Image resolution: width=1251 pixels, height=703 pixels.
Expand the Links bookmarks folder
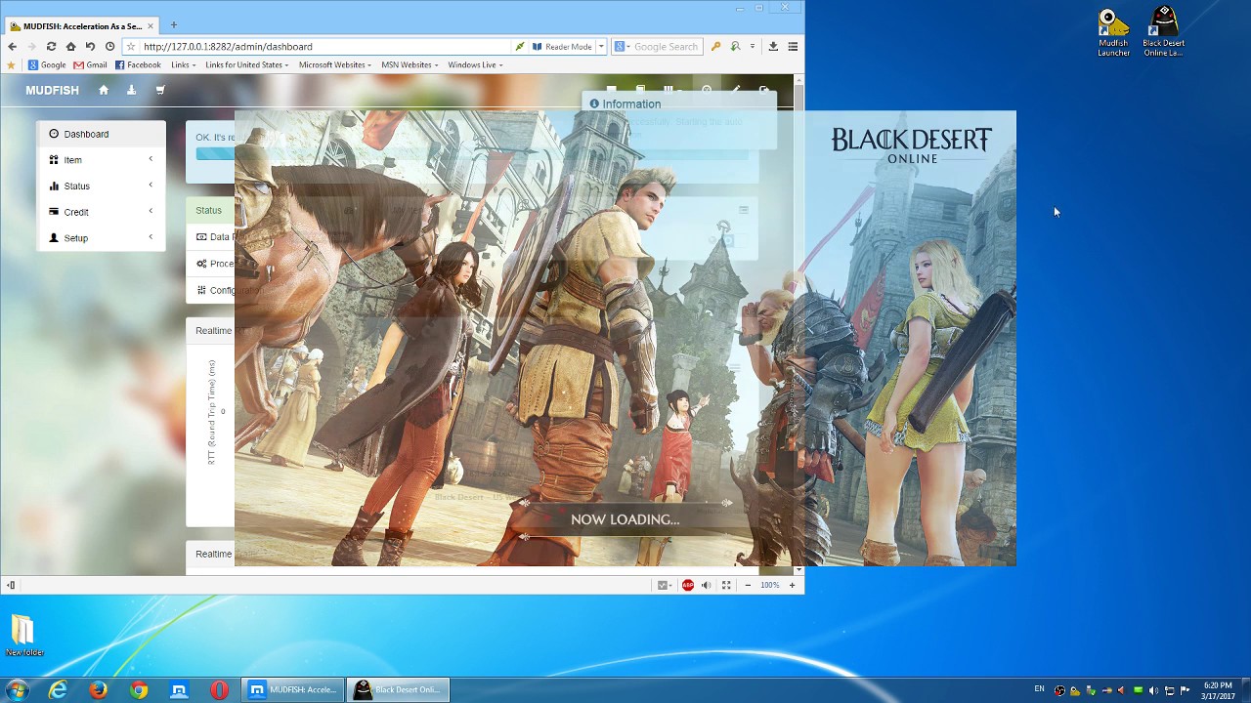point(184,64)
